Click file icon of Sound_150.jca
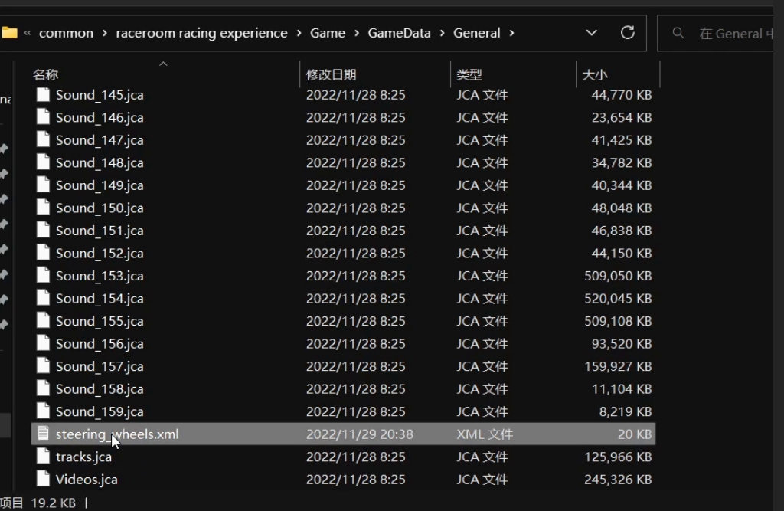The image size is (784, 511). tap(44, 207)
